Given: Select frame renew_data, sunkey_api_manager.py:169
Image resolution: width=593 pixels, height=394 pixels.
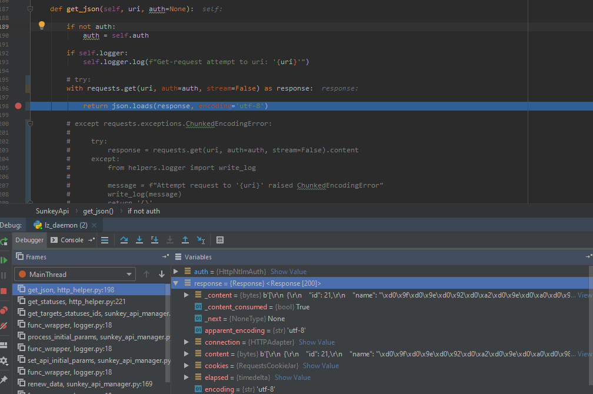Looking at the screenshot, I should [x=91, y=384].
